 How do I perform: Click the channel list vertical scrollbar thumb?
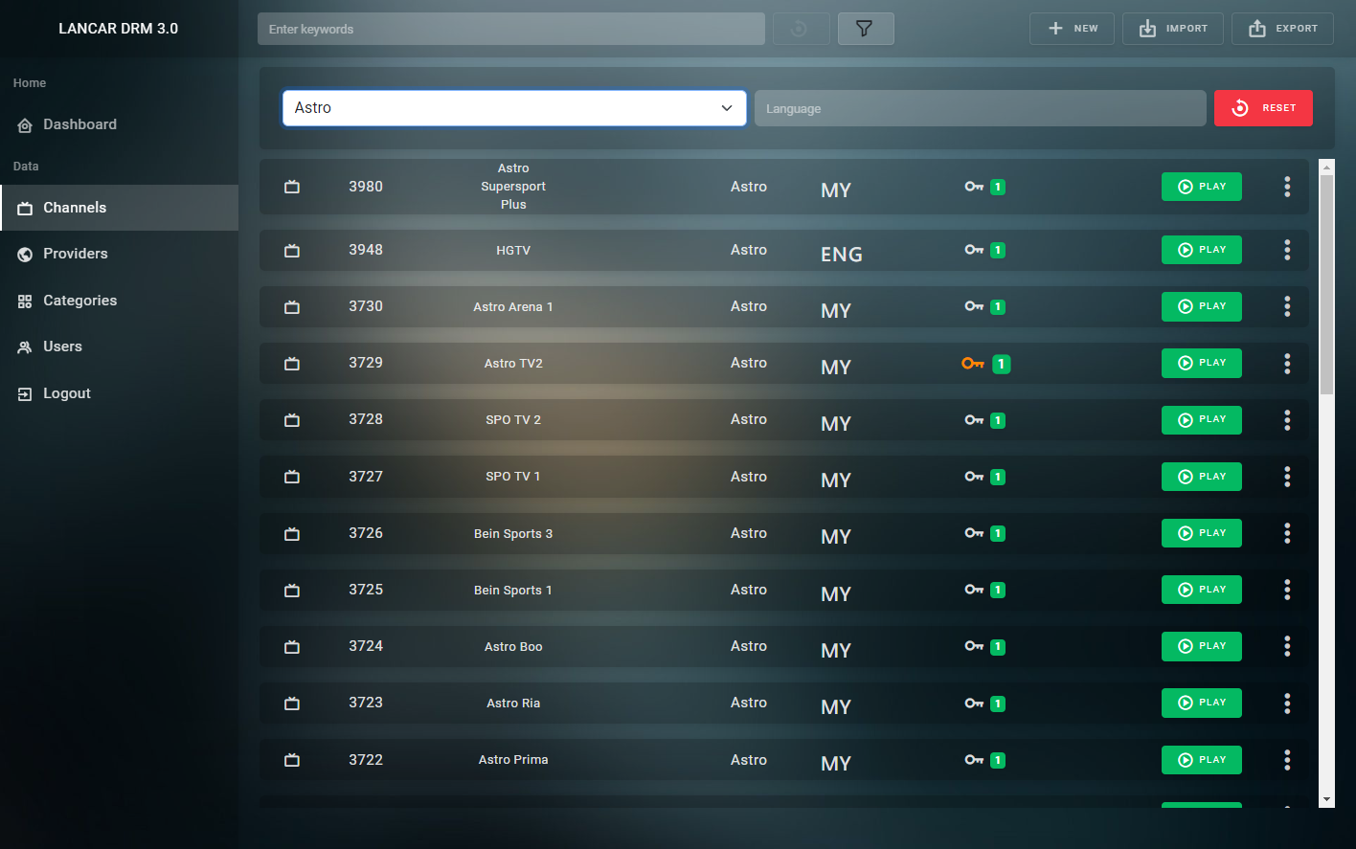tap(1326, 284)
